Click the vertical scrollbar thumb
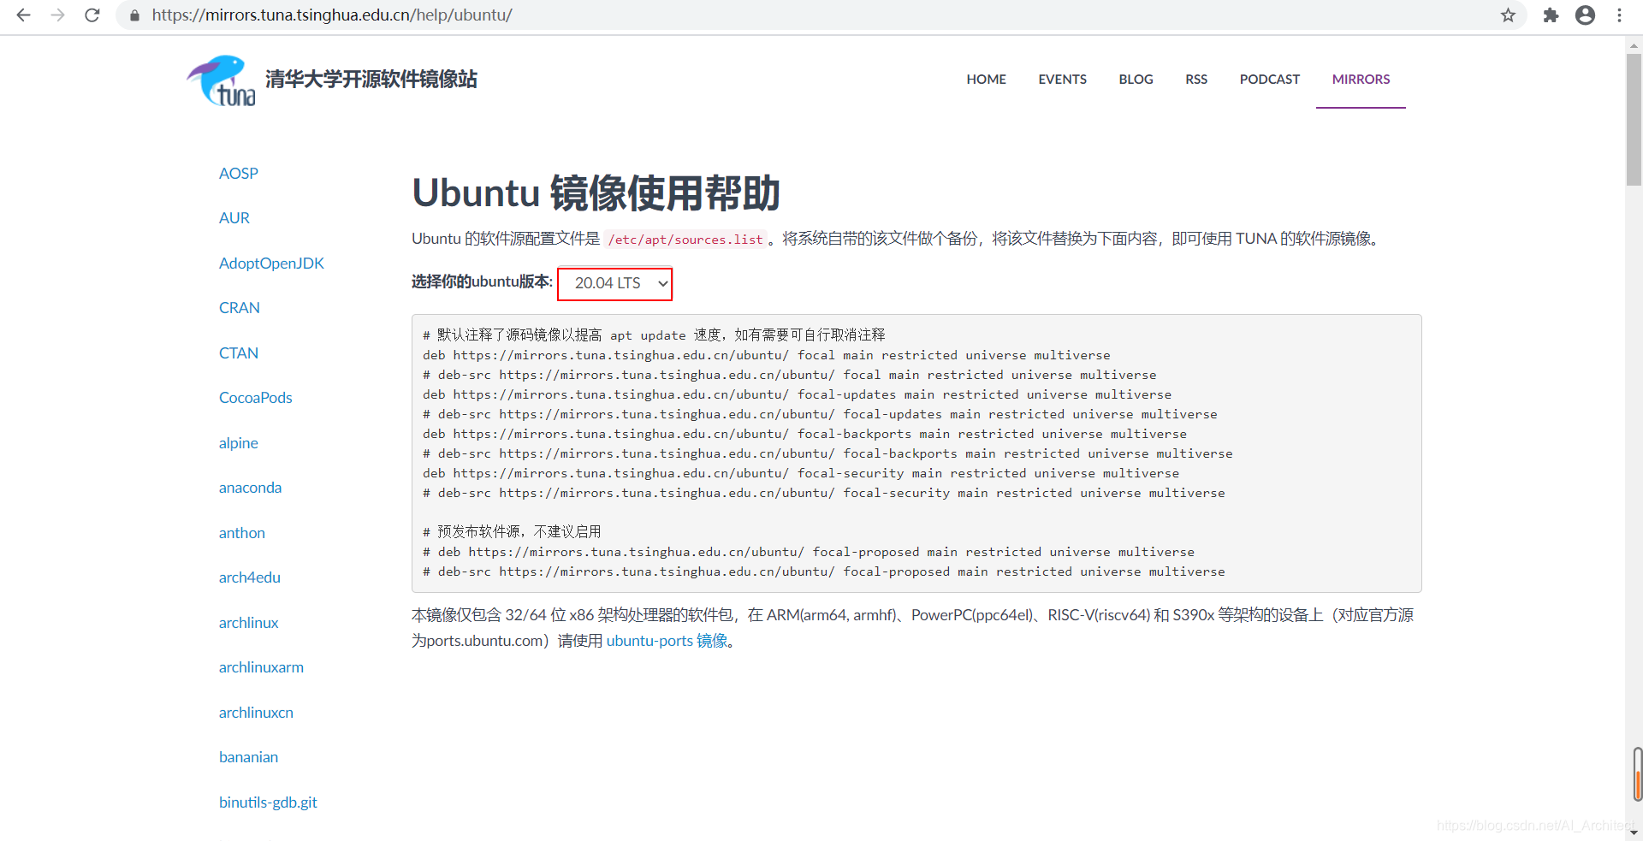This screenshot has width=1643, height=841. coord(1634,119)
